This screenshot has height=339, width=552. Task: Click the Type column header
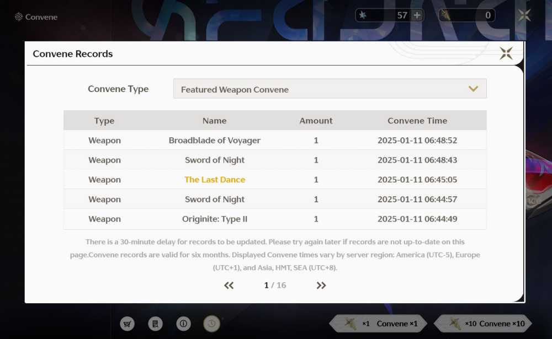pos(104,121)
